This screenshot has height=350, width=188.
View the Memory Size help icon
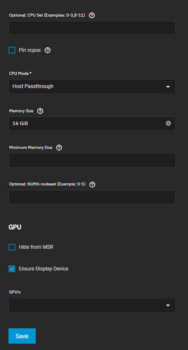(x=40, y=111)
